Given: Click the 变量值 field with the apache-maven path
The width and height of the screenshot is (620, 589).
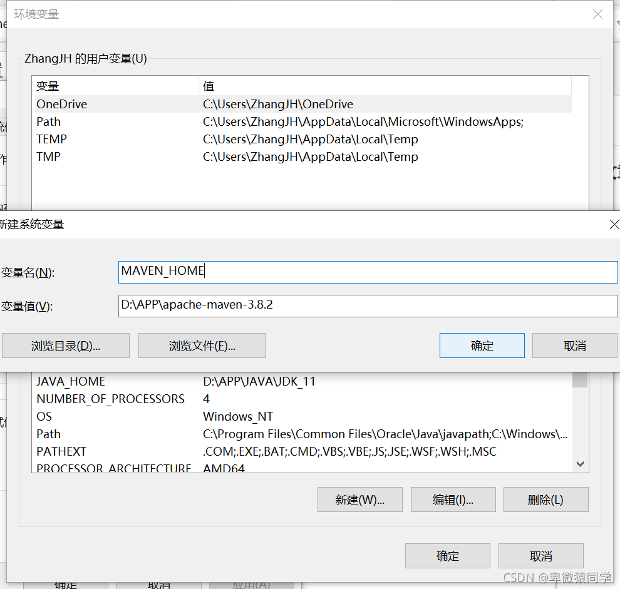Looking at the screenshot, I should (368, 306).
